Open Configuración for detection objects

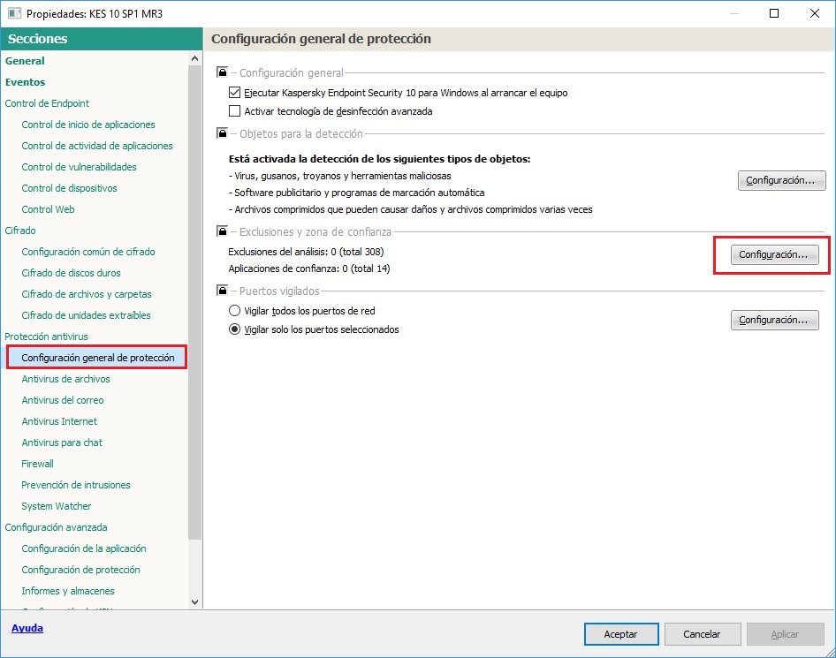781,180
